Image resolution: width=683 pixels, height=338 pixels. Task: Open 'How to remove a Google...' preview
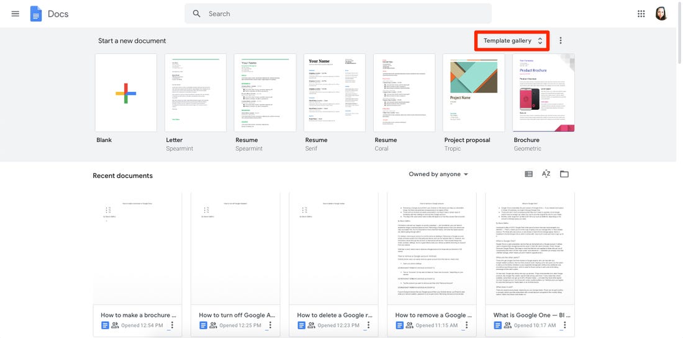(x=432, y=248)
